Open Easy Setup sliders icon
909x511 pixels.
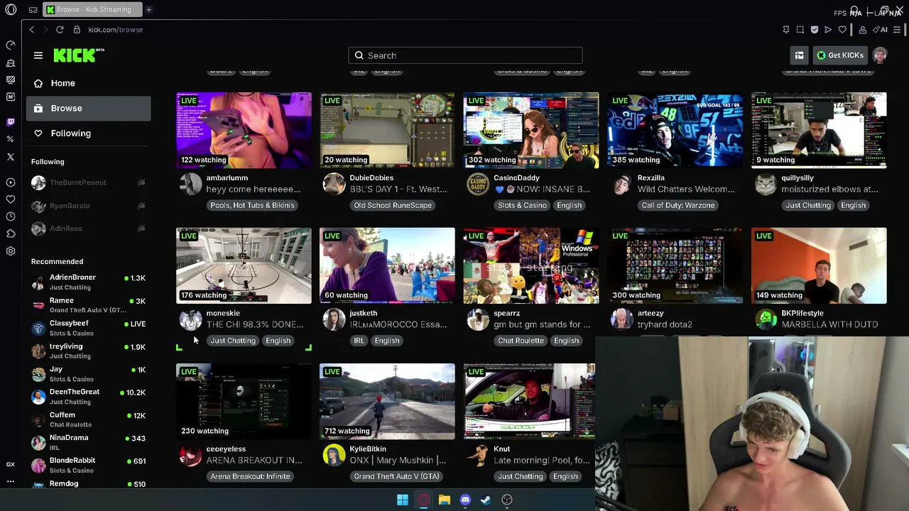[898, 30]
